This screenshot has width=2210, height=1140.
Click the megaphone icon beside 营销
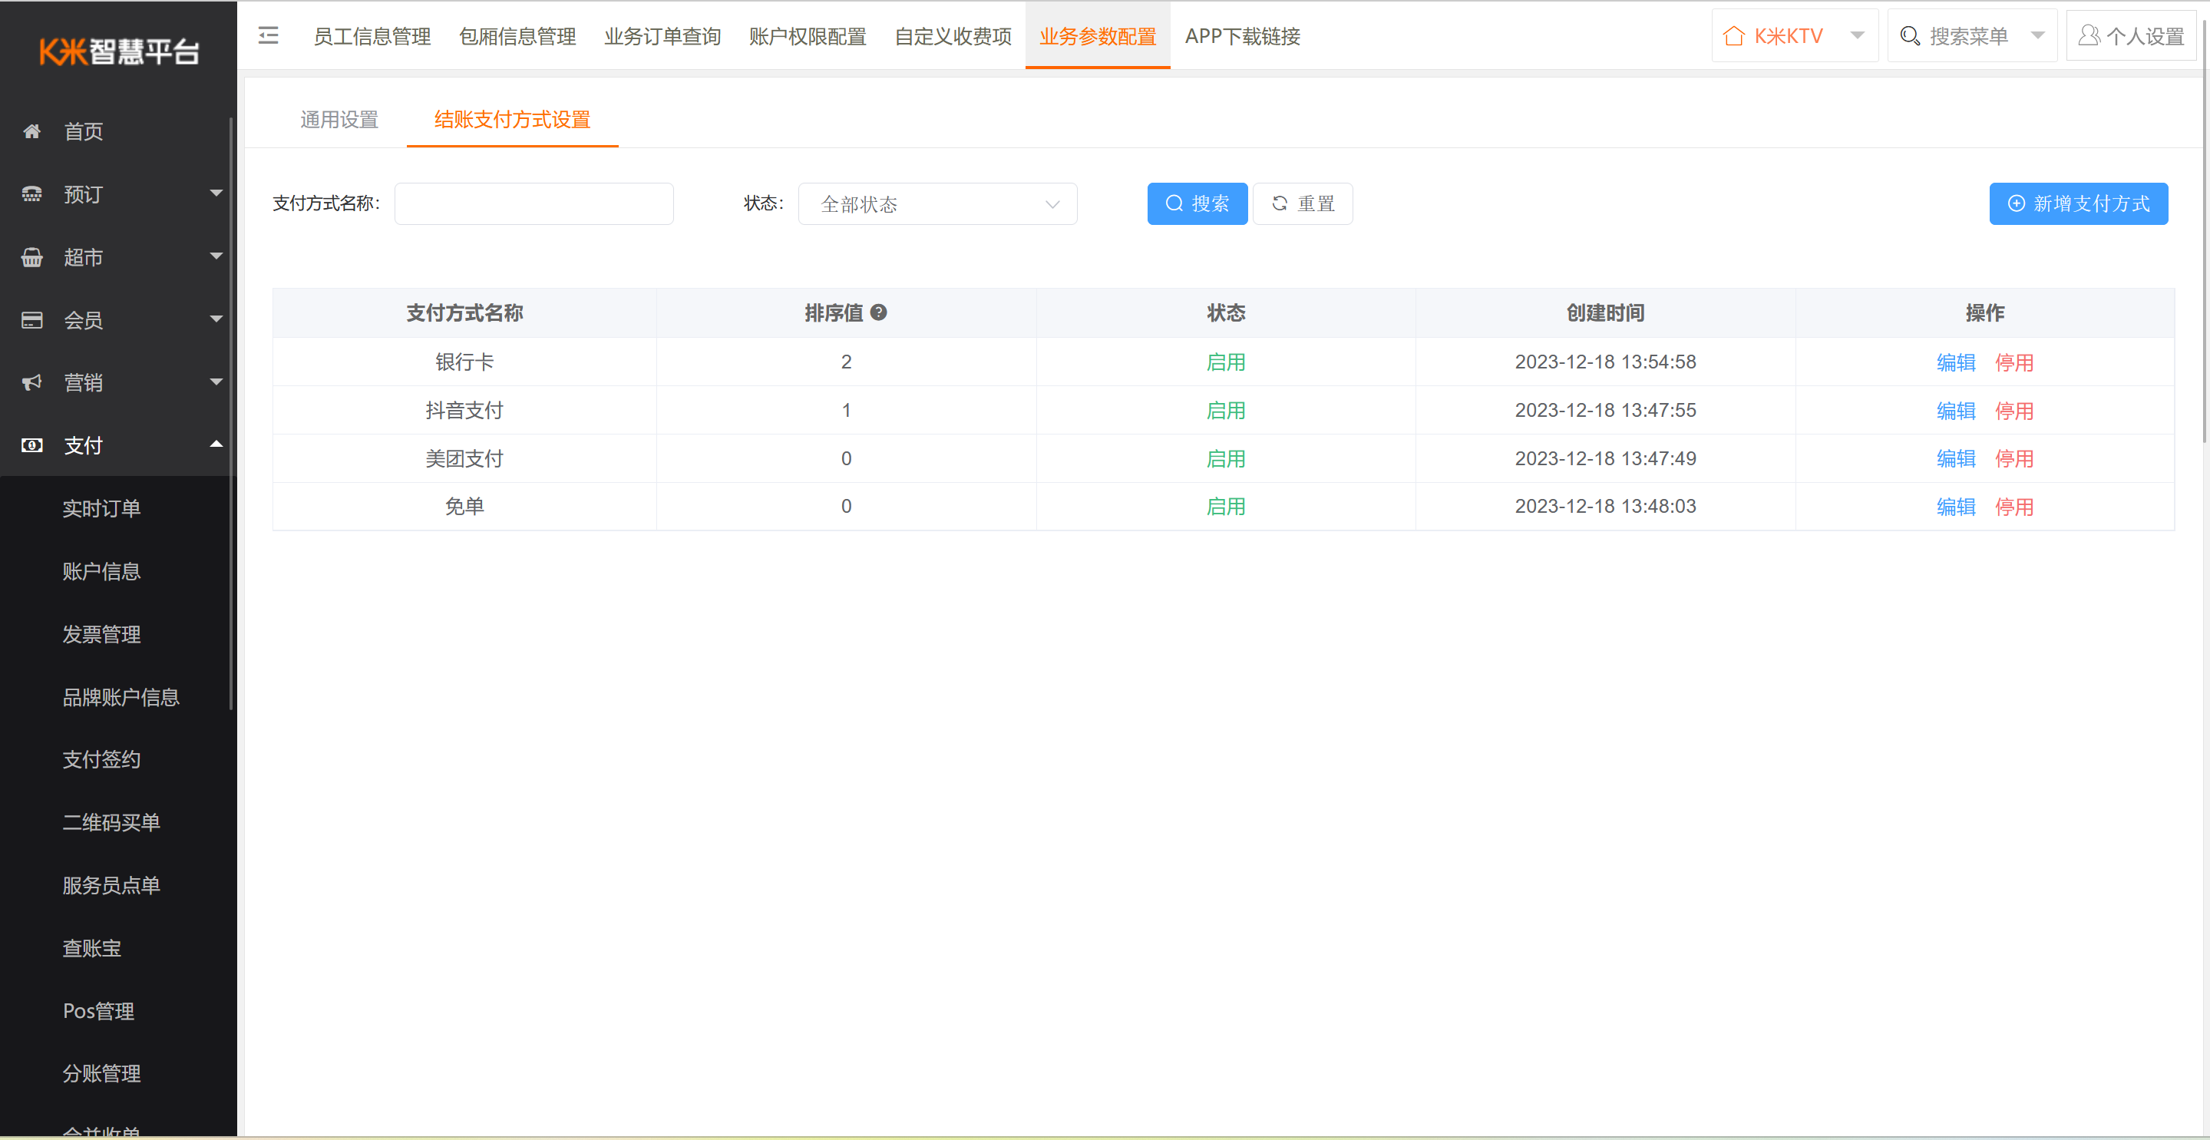click(x=31, y=382)
